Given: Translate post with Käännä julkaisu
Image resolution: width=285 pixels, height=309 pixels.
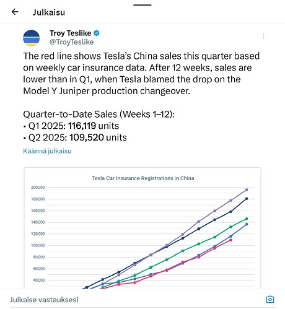Looking at the screenshot, I should coord(47,151).
